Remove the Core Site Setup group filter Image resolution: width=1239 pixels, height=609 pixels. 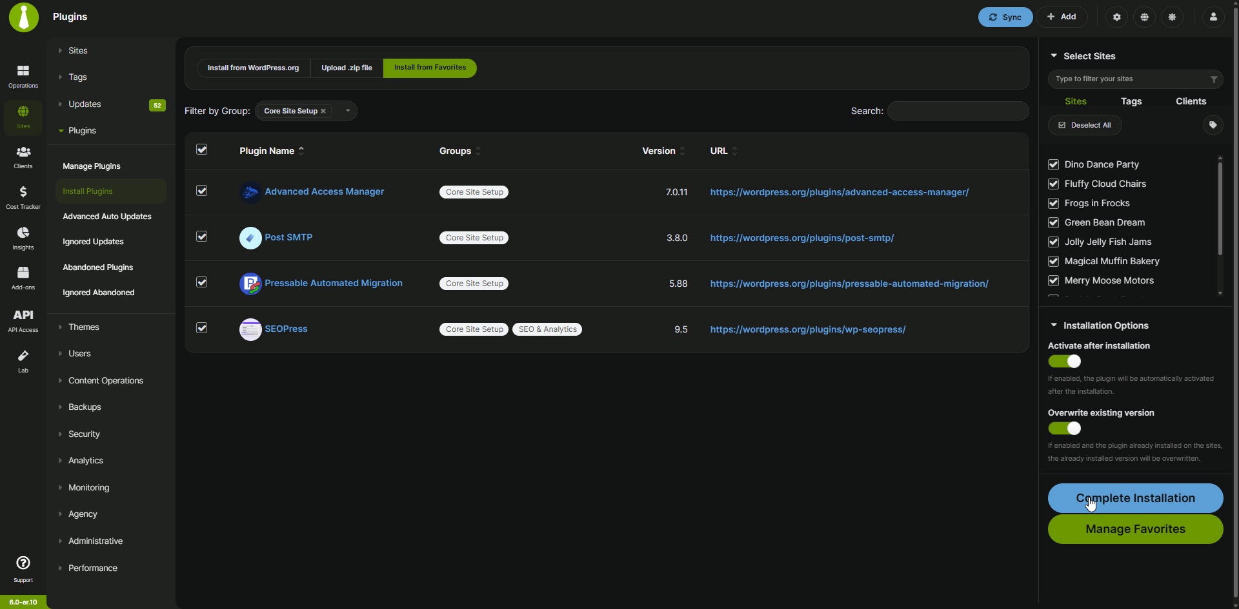click(x=323, y=111)
